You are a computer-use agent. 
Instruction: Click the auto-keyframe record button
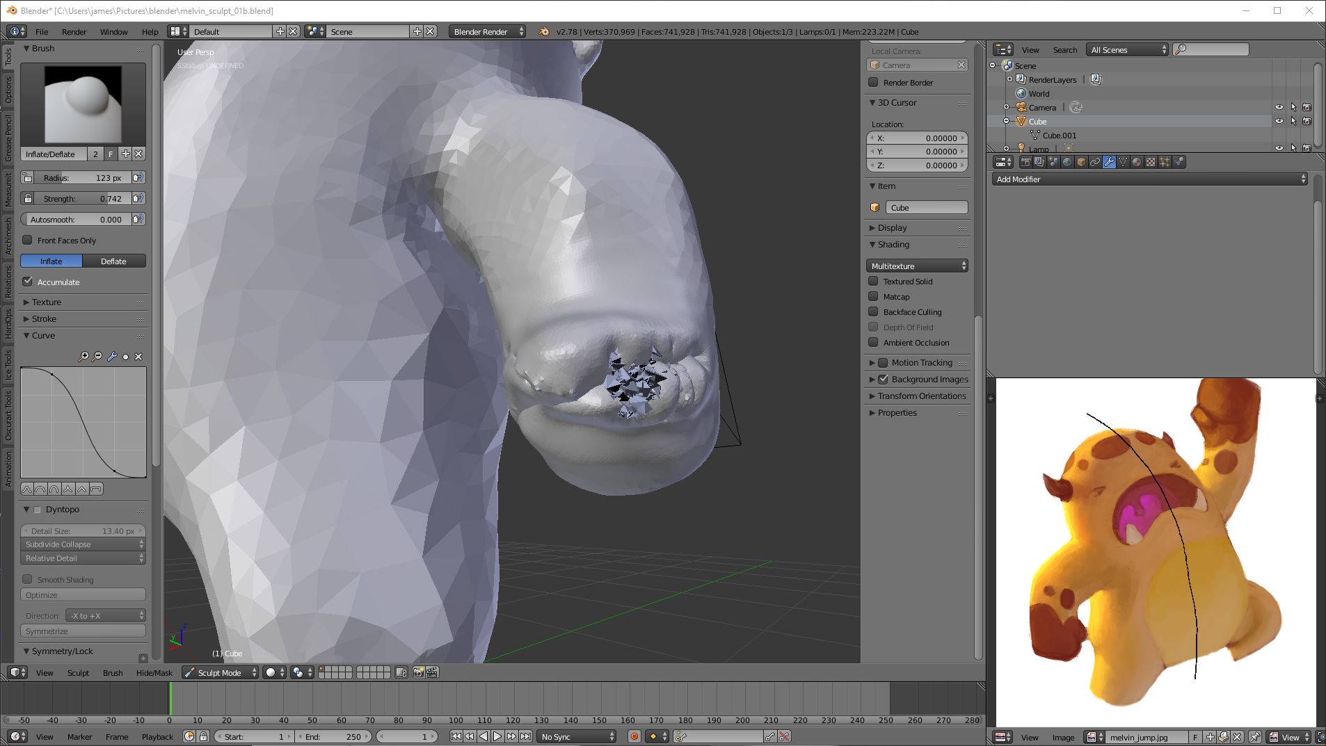634,736
